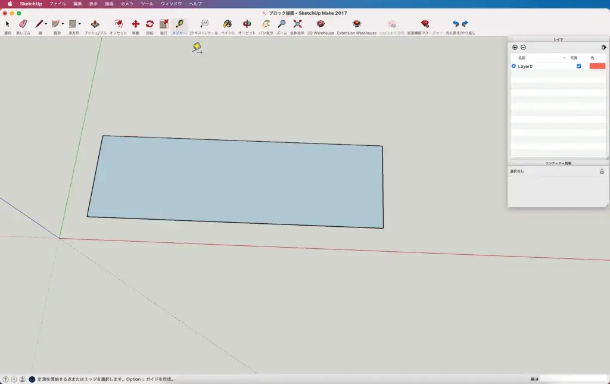Activate the Orbit (オービット) tool
This screenshot has width=610, height=384.
point(247,24)
